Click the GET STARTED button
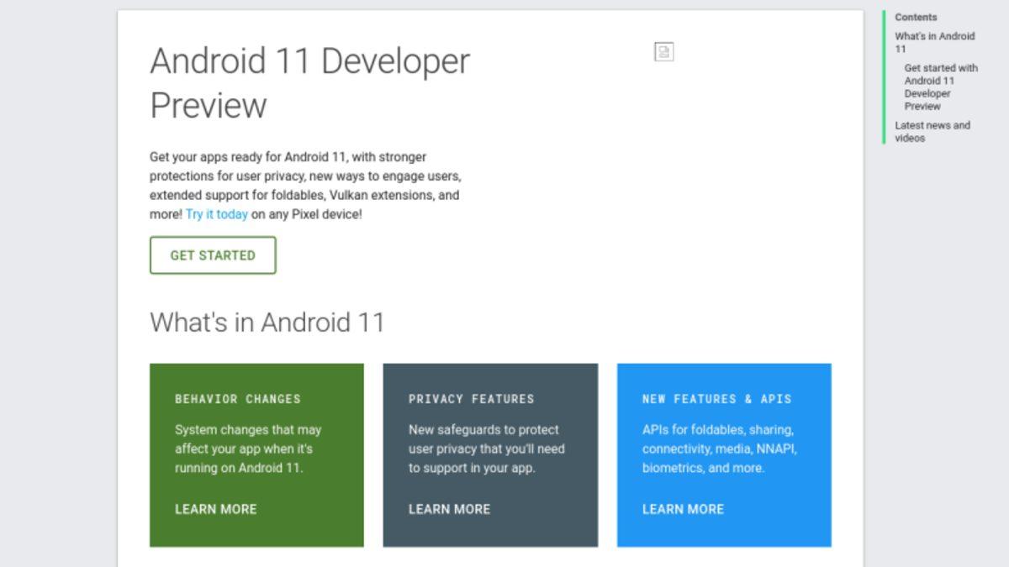Viewport: 1009px width, 567px height. [212, 255]
